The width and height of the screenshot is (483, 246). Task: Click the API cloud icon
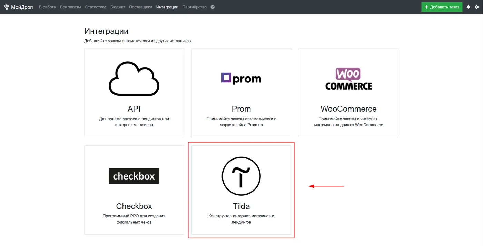click(x=134, y=79)
